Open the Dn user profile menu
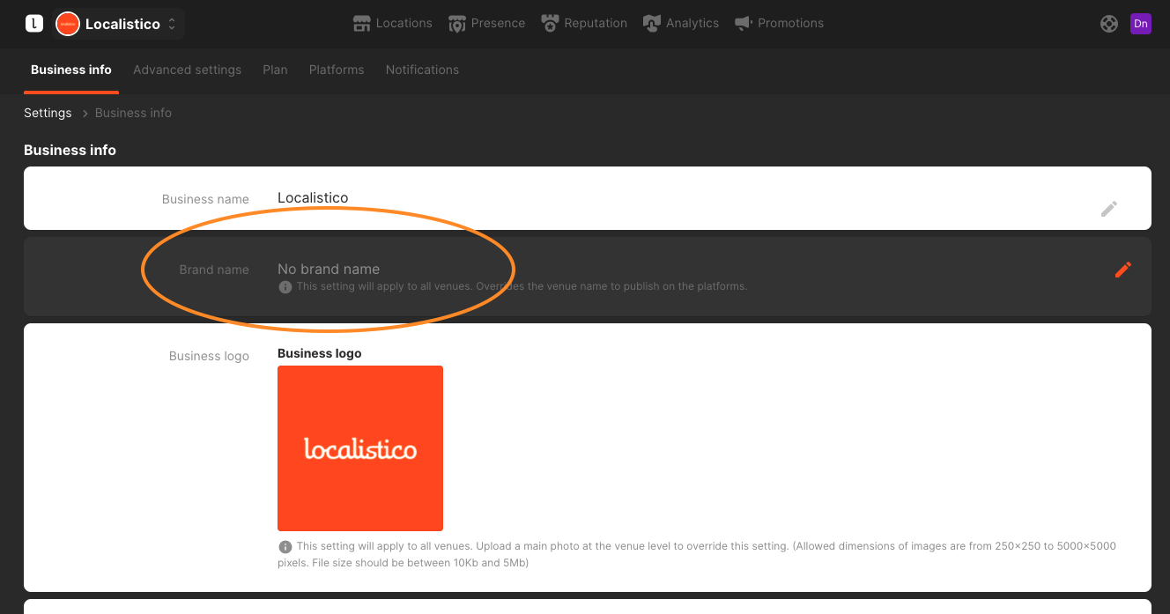The height and width of the screenshot is (614, 1170). pyautogui.click(x=1141, y=24)
